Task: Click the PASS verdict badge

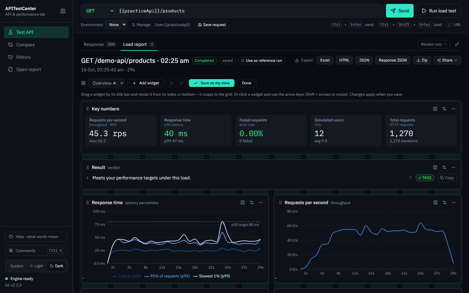Action: point(425,178)
